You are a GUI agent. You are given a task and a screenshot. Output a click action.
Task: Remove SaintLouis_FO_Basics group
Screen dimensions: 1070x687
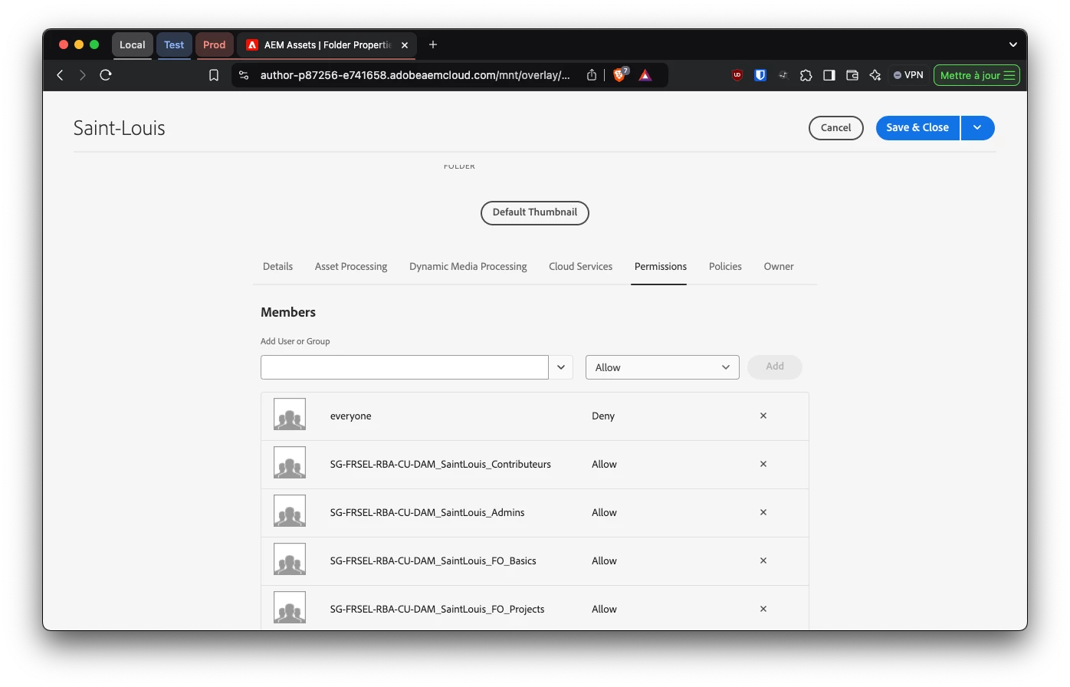763,560
